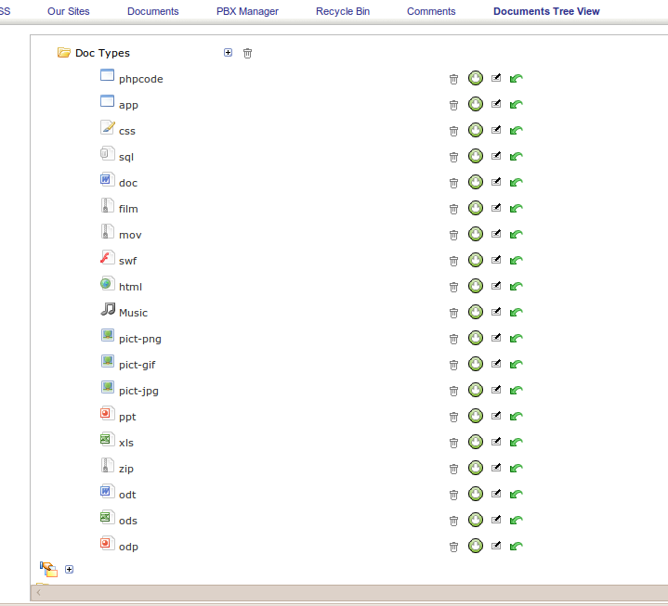Screen dimensions: 668x606
Task: Expand the bottom tree node plus icon
Action: click(69, 569)
